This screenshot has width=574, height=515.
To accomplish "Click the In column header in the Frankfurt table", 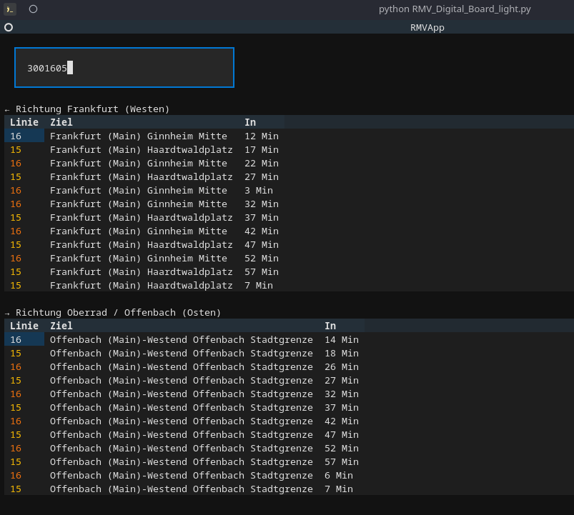I will pos(250,122).
